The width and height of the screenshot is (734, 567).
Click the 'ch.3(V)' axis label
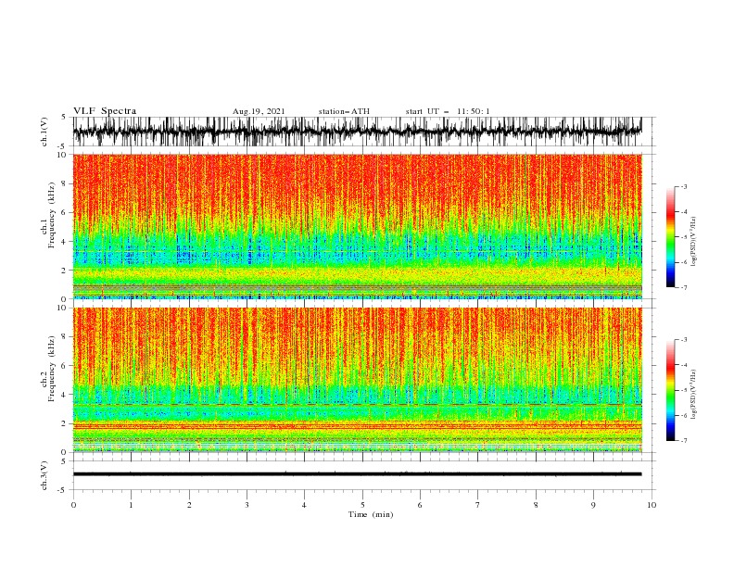click(x=44, y=475)
